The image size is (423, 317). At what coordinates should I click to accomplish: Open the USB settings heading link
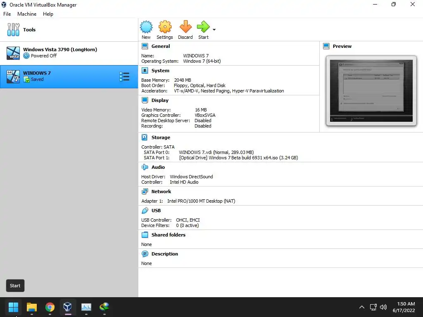[x=156, y=211]
